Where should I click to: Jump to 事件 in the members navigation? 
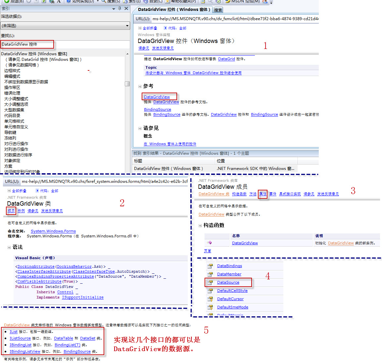(273, 194)
